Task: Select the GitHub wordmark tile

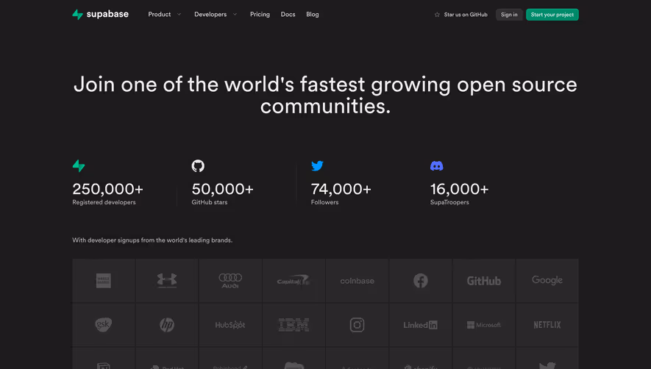Action: coord(484,281)
